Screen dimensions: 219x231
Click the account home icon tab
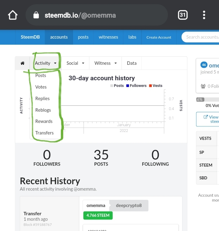click(x=23, y=63)
